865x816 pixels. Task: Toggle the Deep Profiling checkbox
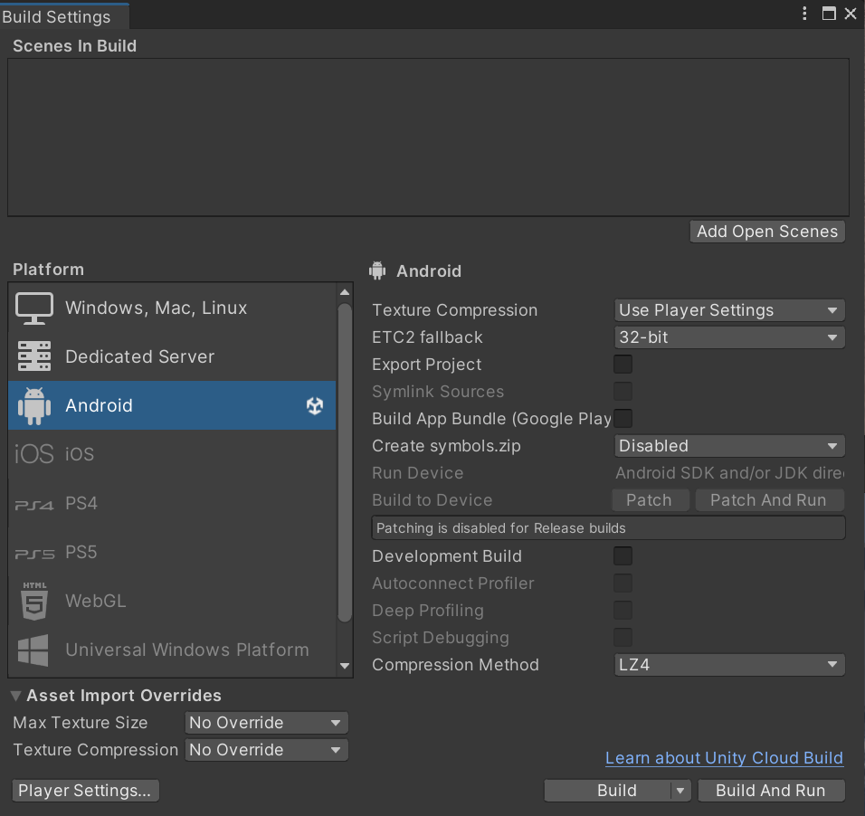click(x=623, y=611)
